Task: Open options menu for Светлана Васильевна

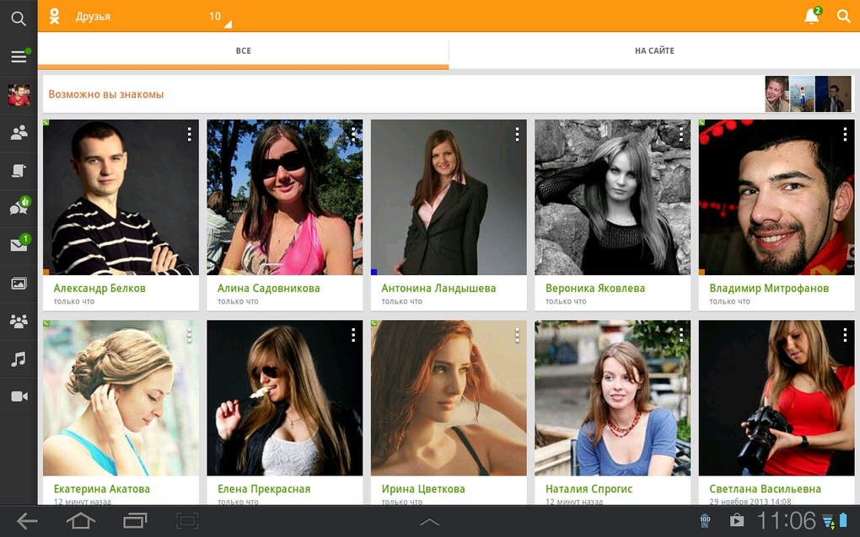Action: (845, 335)
